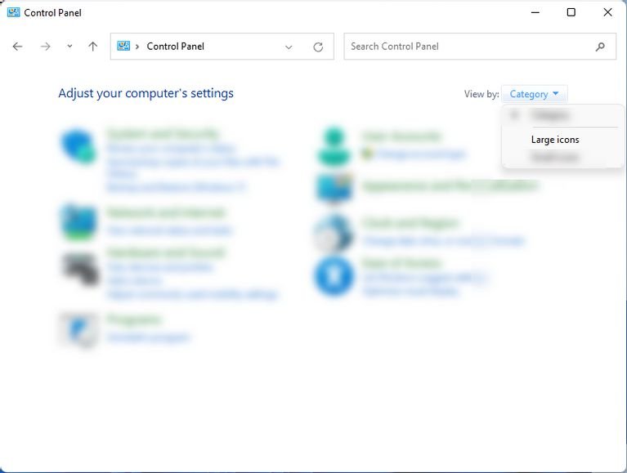Image resolution: width=627 pixels, height=473 pixels.
Task: Click the magnifier icon in the search box
Action: 600,47
